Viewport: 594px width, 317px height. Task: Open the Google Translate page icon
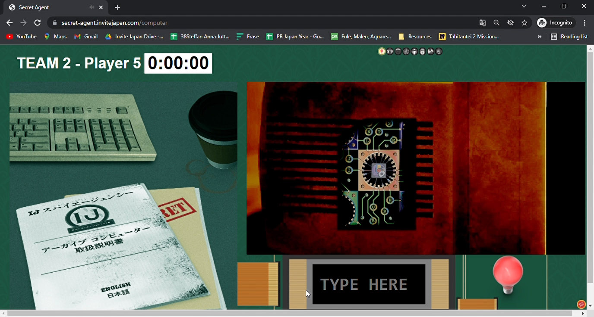click(x=483, y=23)
